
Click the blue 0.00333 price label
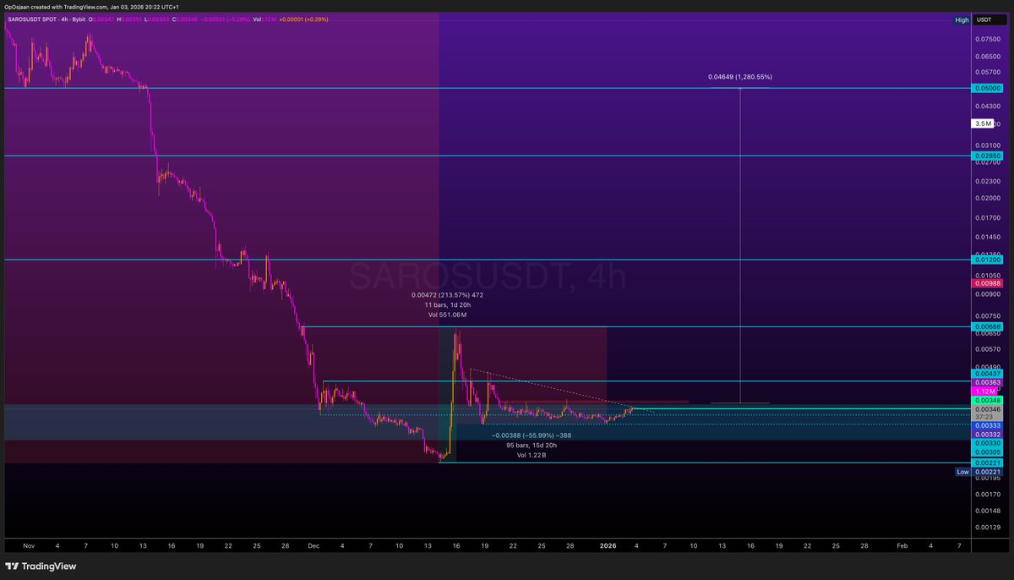coord(989,425)
